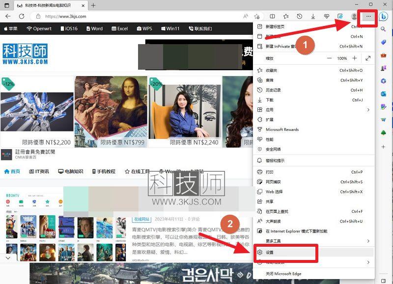Add page to favorites star icon
The image size is (393, 284).
pyautogui.click(x=256, y=17)
